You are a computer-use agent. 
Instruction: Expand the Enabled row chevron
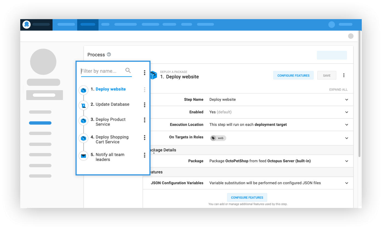(x=347, y=112)
